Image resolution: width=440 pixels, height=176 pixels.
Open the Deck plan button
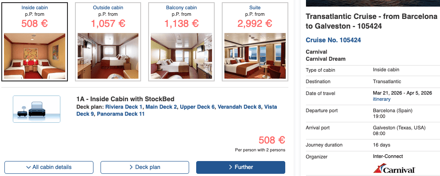[x=145, y=167]
